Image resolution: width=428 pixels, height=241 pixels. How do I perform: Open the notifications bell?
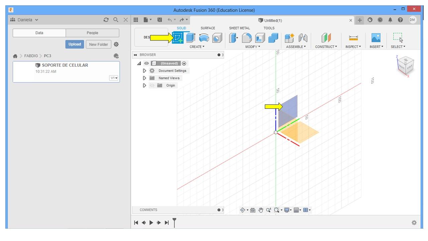390,20
